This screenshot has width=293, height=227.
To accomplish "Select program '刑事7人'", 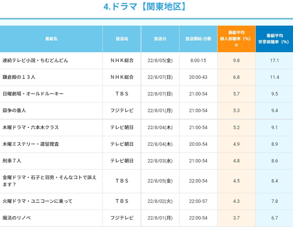I will click(x=12, y=161).
